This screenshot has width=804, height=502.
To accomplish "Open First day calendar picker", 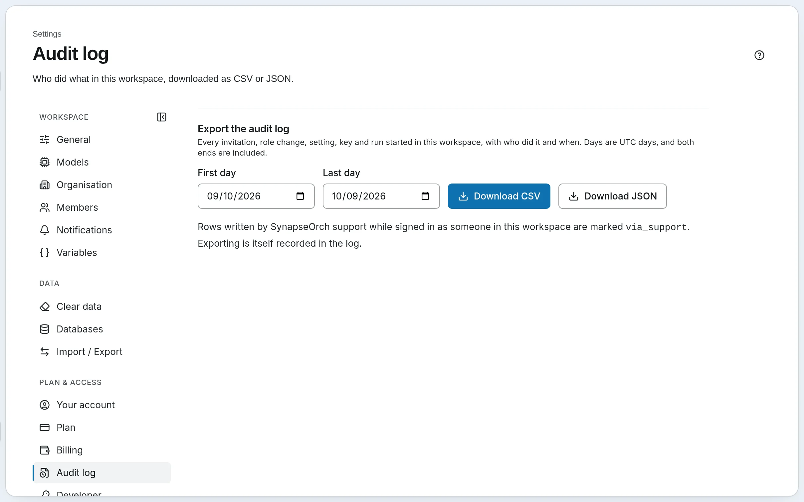I will click(300, 196).
